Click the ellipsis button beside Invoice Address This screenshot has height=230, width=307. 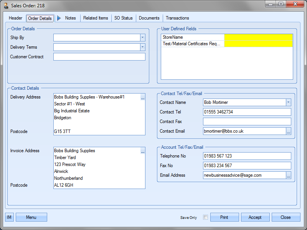tap(143, 152)
